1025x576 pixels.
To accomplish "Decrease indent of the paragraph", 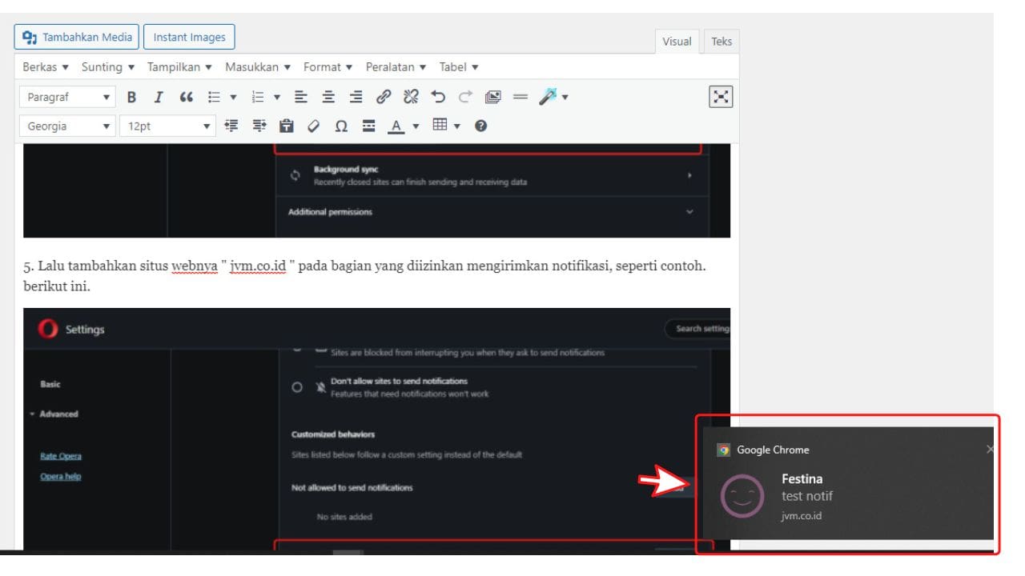I will 232,126.
